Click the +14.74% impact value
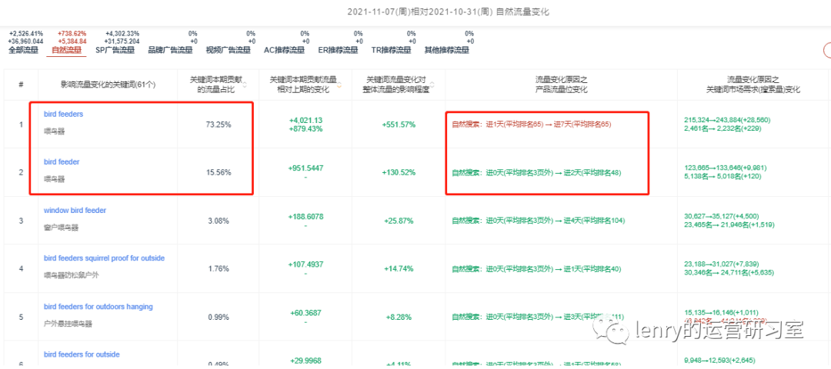Screen dimensions: 831x369 399,269
